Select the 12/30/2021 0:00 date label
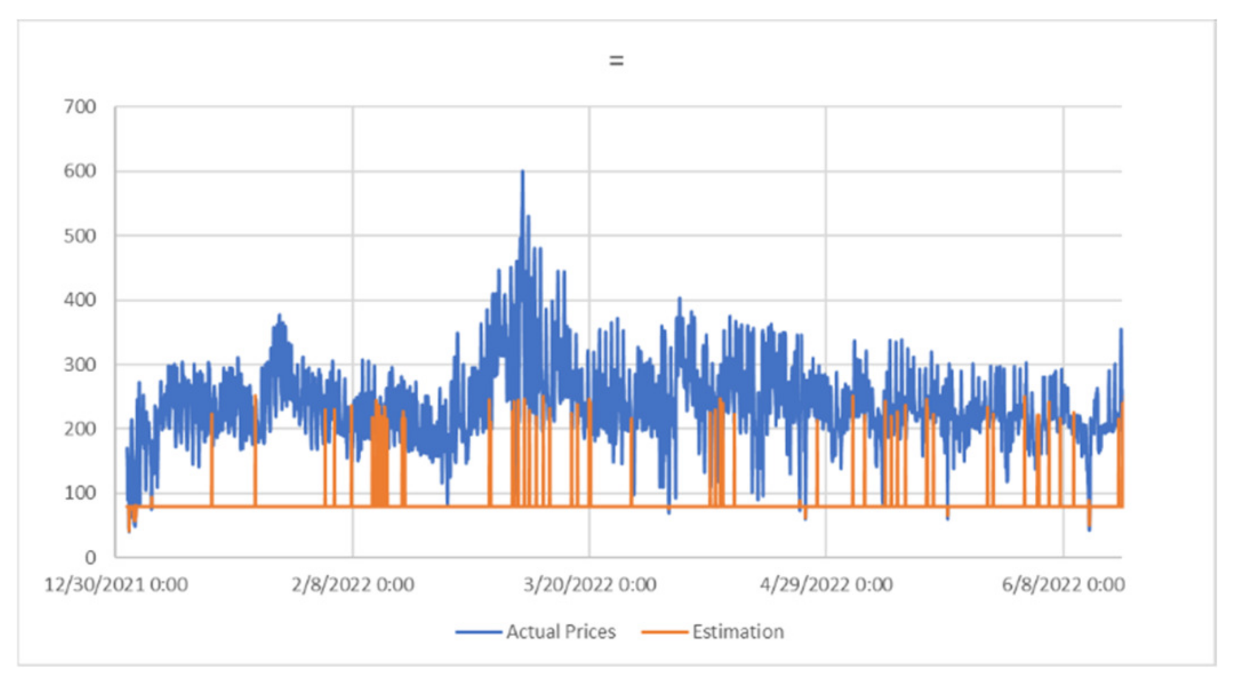The width and height of the screenshot is (1238, 686). pos(116,585)
